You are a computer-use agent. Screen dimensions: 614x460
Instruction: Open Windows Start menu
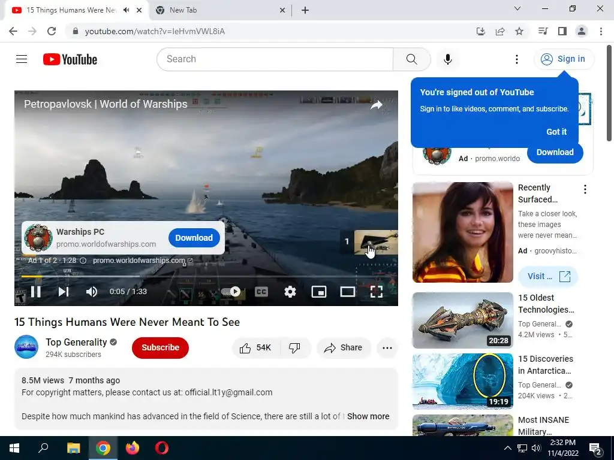[x=14, y=448]
